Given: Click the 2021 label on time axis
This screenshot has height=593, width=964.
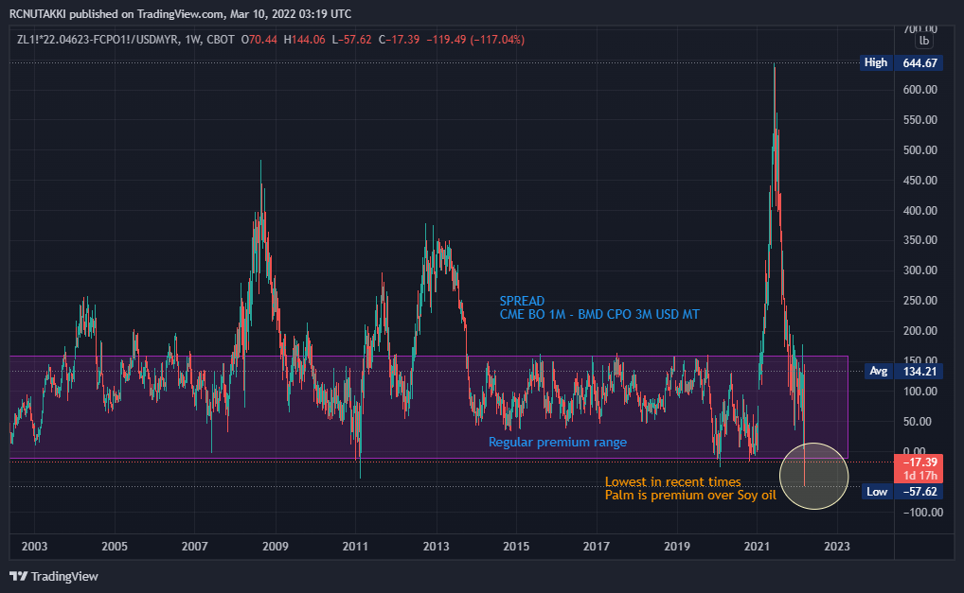Looking at the screenshot, I should pos(757,547).
